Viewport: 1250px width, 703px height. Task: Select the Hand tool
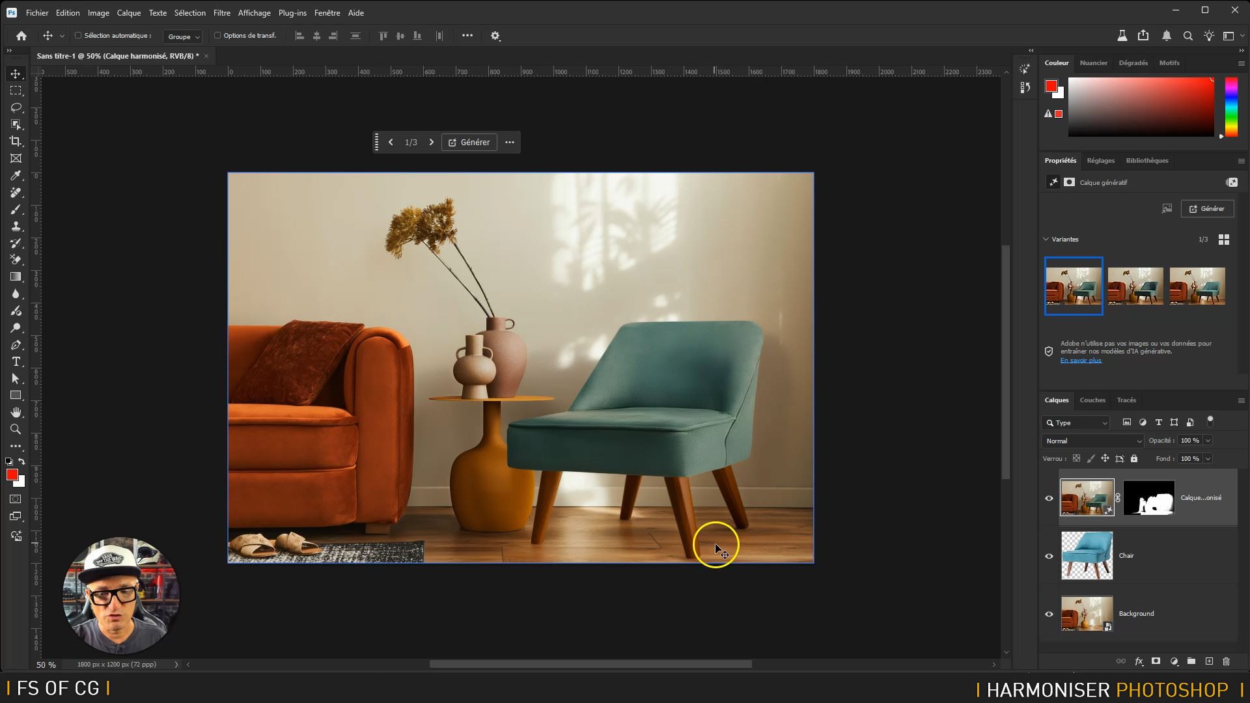pyautogui.click(x=16, y=413)
